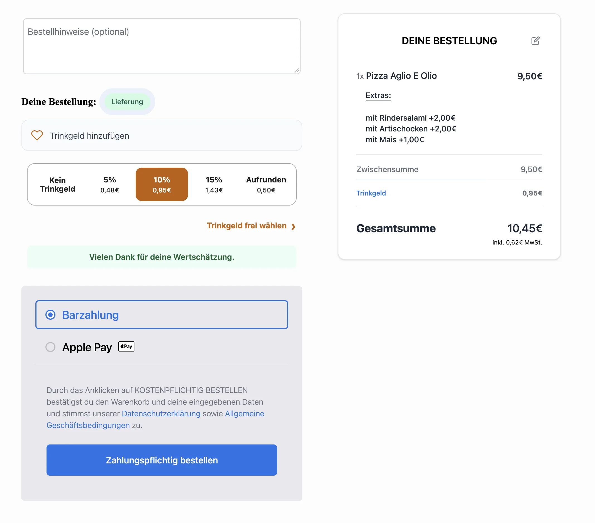The image size is (595, 523).
Task: Choose the Aufrunden 0,50€ tip
Action: pos(266,185)
